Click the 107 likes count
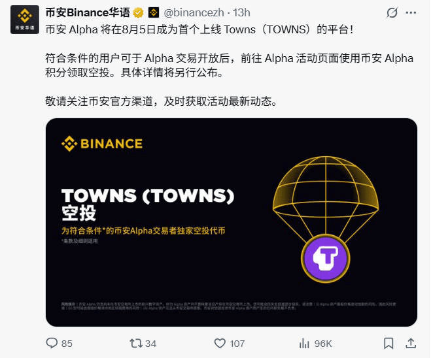The image size is (431, 358). coord(237,344)
